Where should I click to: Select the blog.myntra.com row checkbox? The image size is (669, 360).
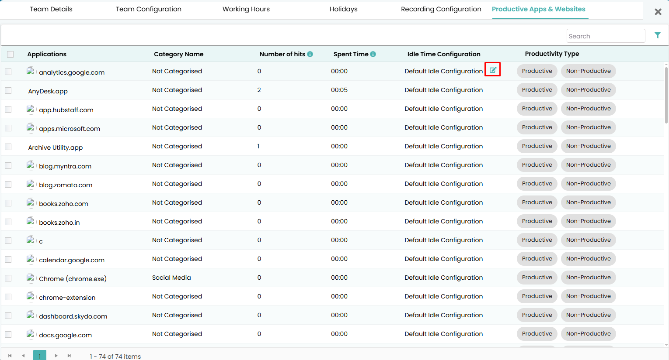point(8,165)
